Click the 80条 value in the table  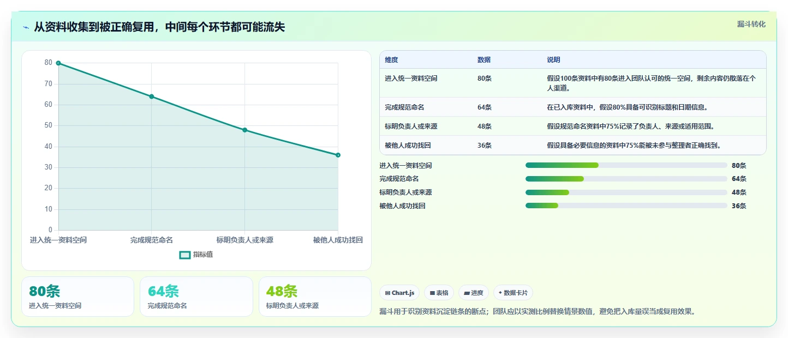click(485, 79)
